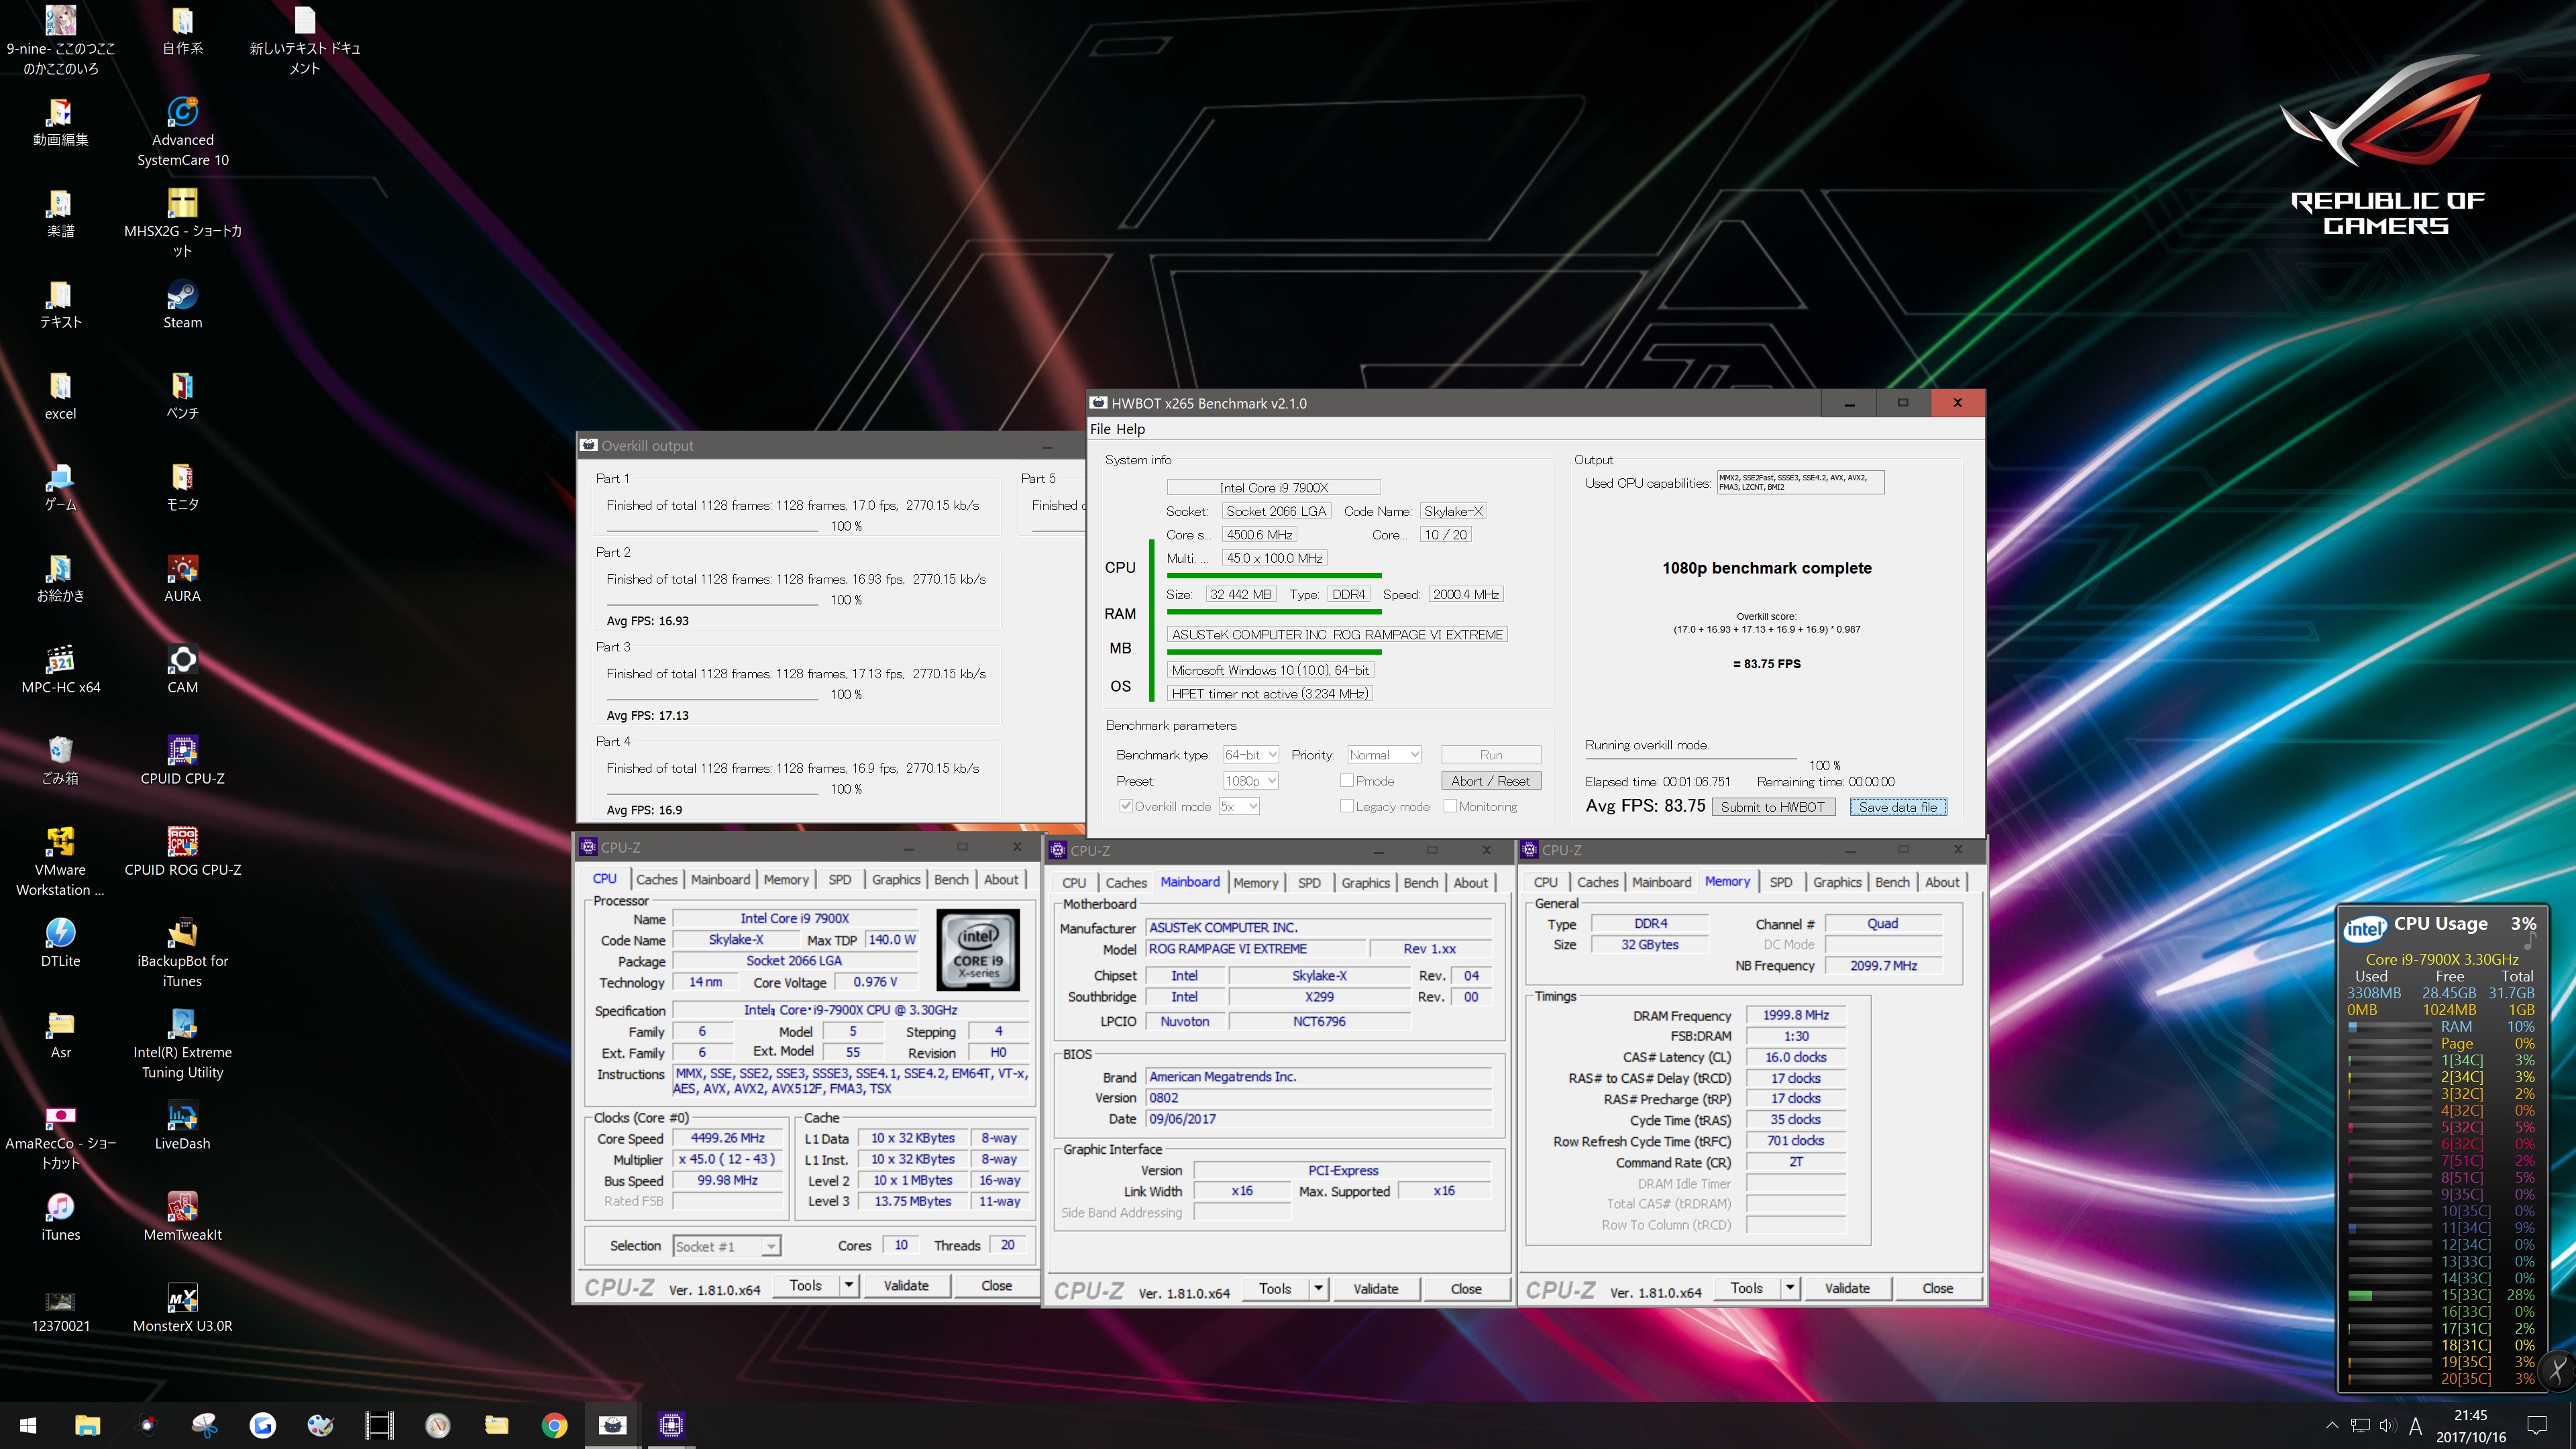
Task: Show hidden system tray icons chevron
Action: tap(2332, 1425)
